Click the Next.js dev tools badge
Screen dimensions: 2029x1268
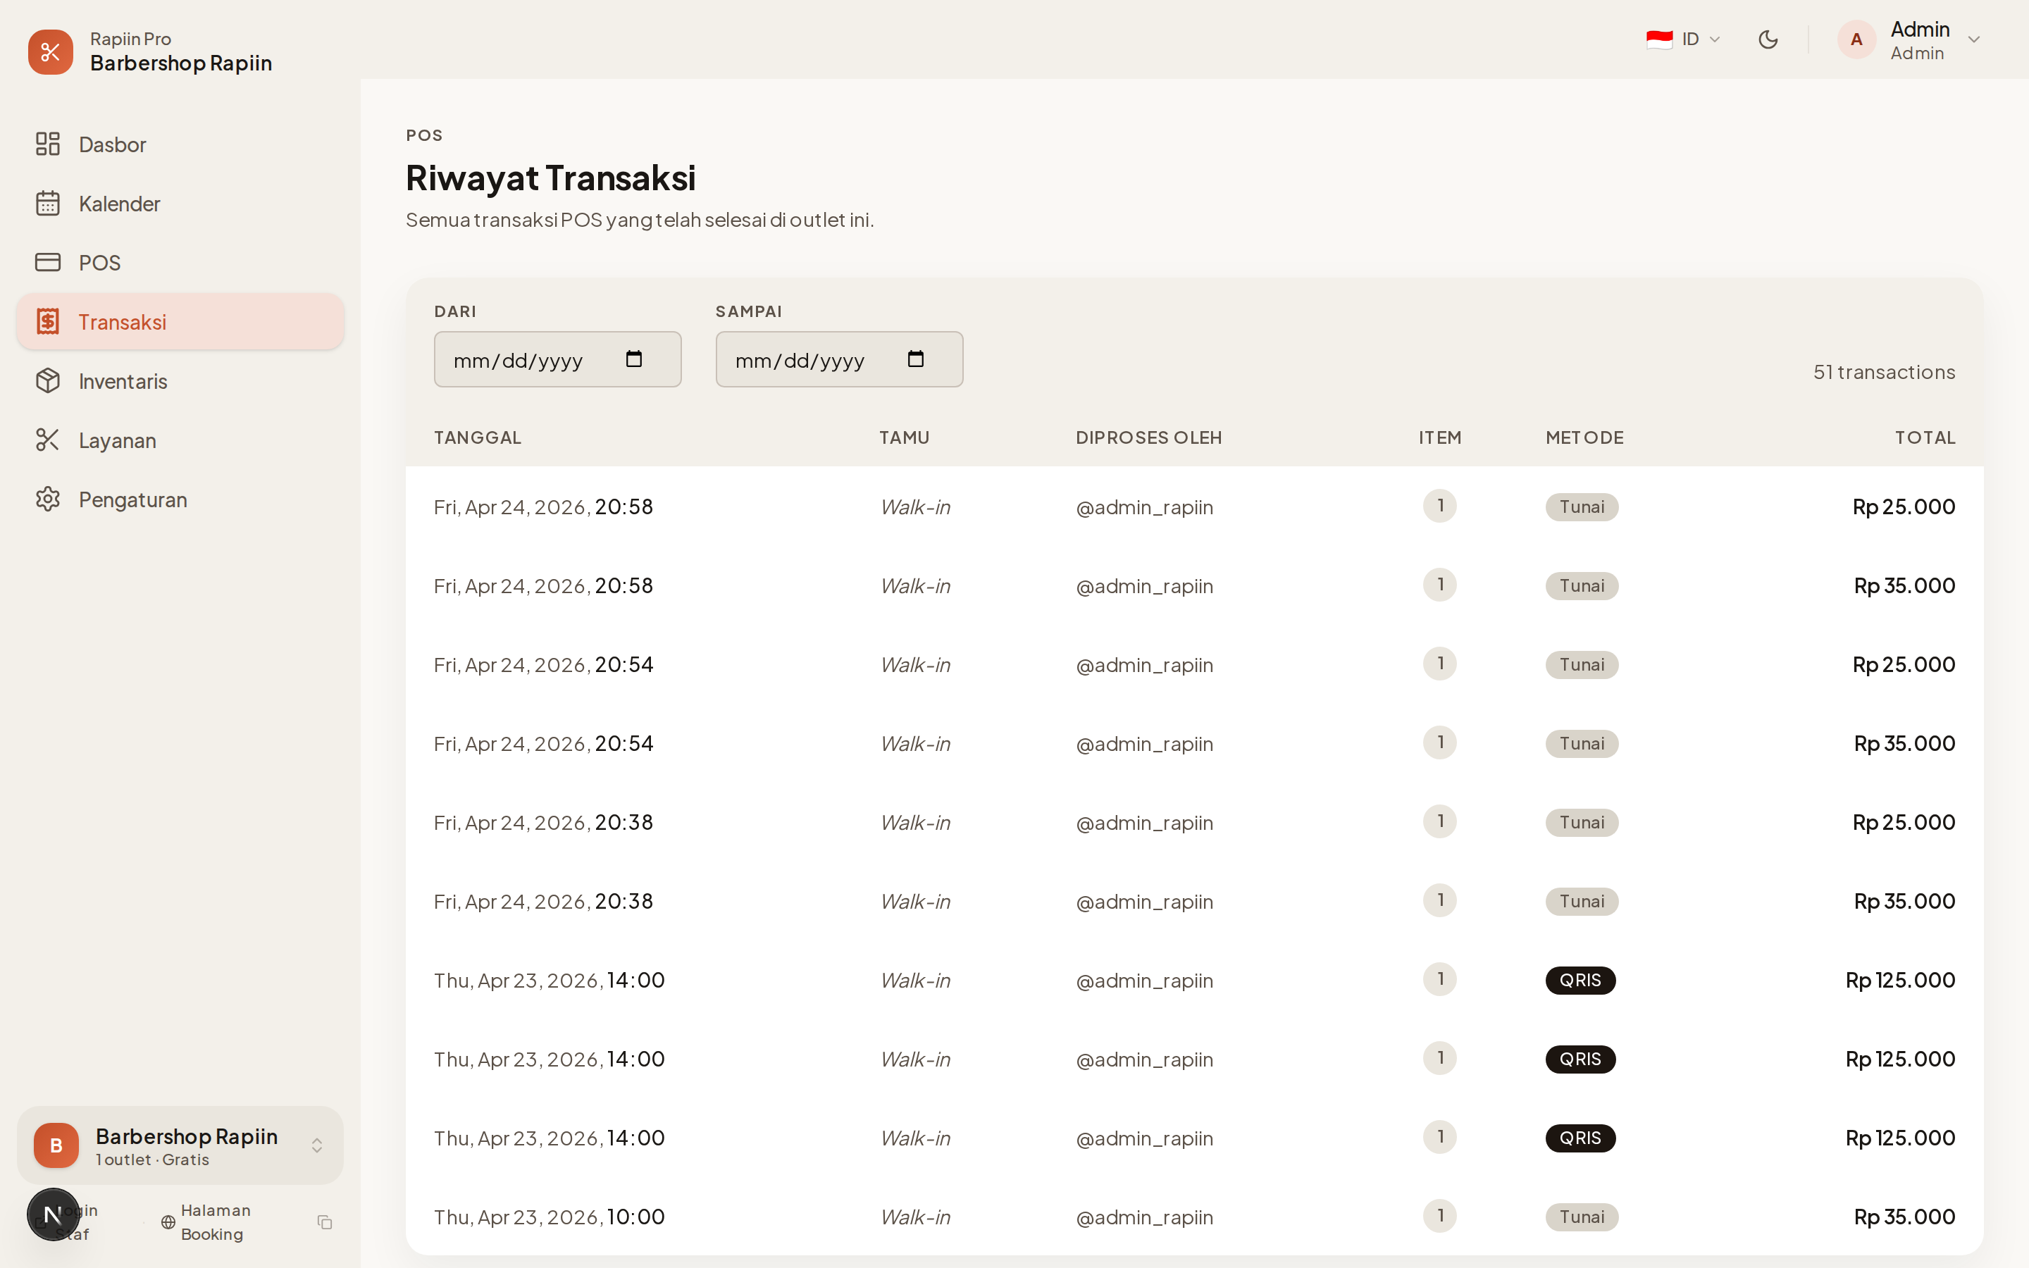(x=53, y=1214)
